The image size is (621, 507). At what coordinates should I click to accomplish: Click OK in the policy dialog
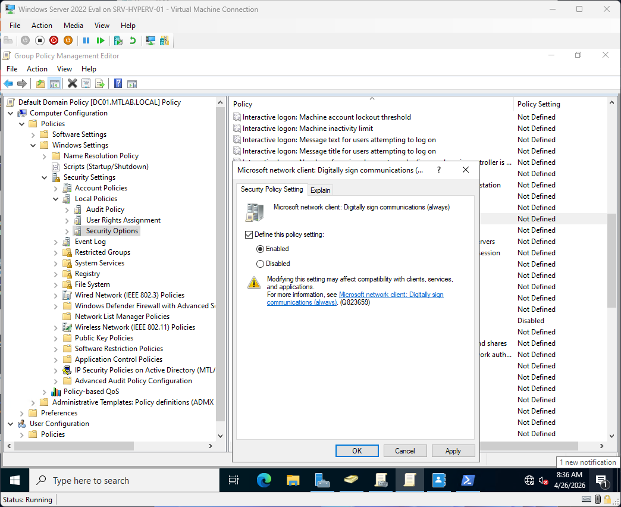pos(357,450)
